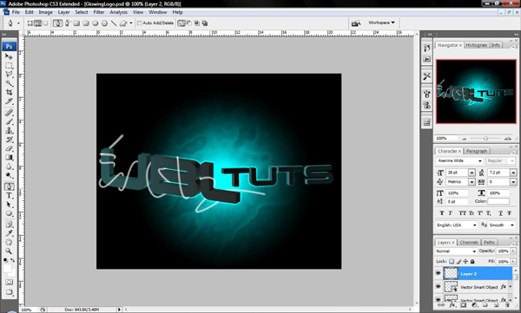Toggle Underline in Character panel
Viewport: 521px width, 313px height.
point(500,213)
